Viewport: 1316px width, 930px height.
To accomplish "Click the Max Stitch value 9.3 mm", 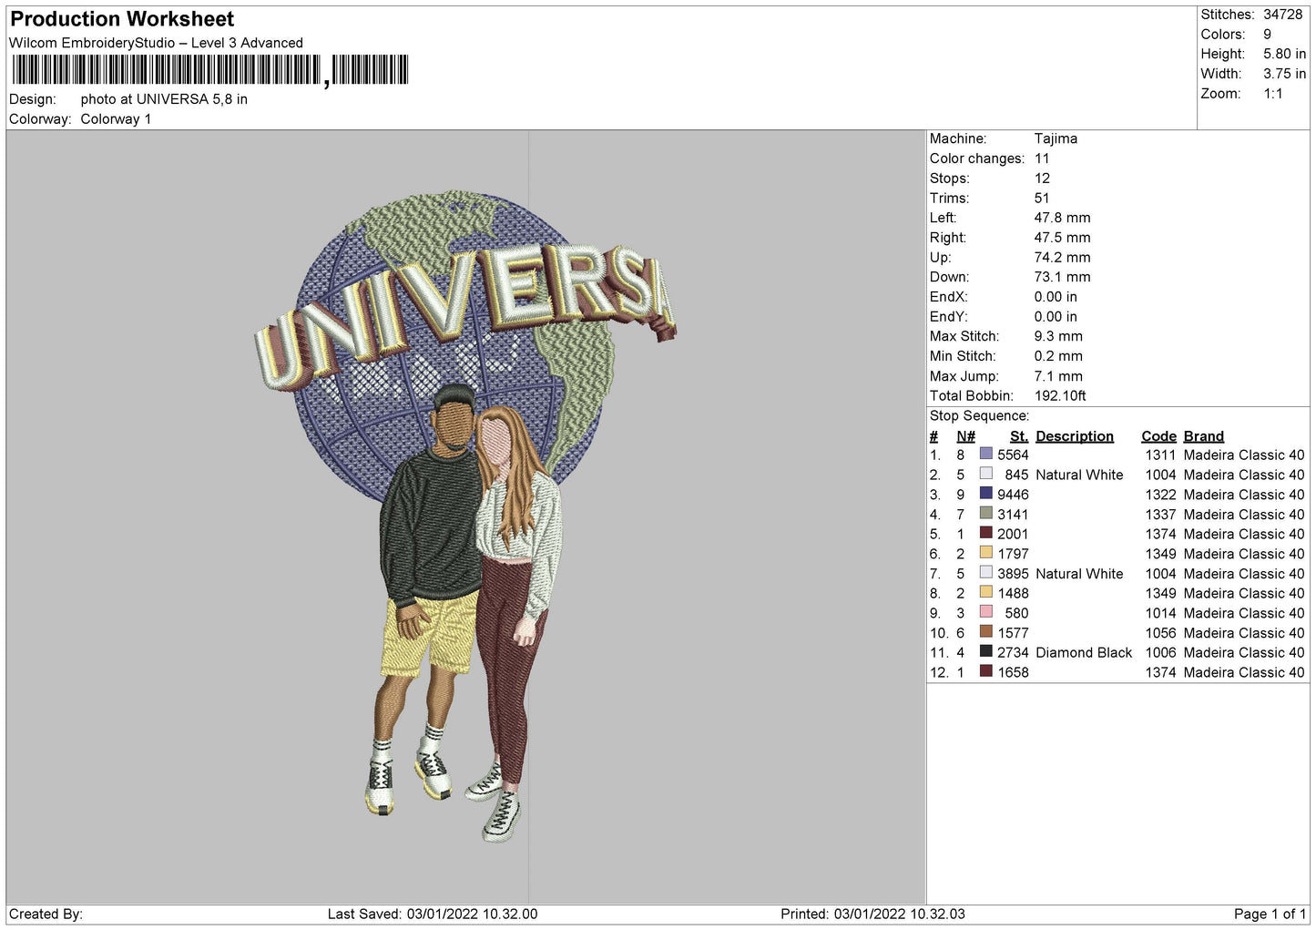I will (x=1058, y=336).
